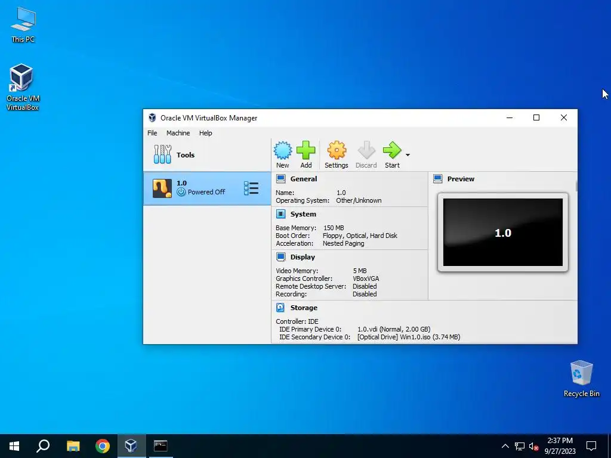Viewport: 611px width, 458px height.
Task: Click the 1.0 preview thumbnail
Action: point(502,233)
